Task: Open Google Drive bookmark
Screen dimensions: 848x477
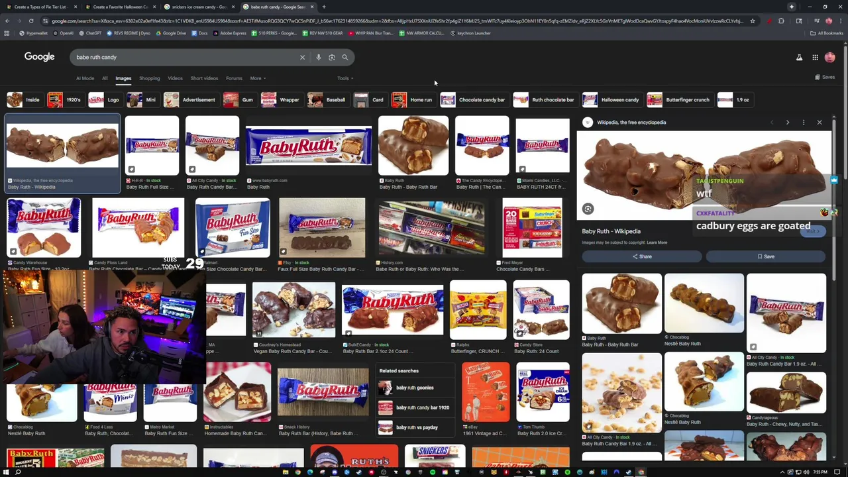Action: pos(170,33)
